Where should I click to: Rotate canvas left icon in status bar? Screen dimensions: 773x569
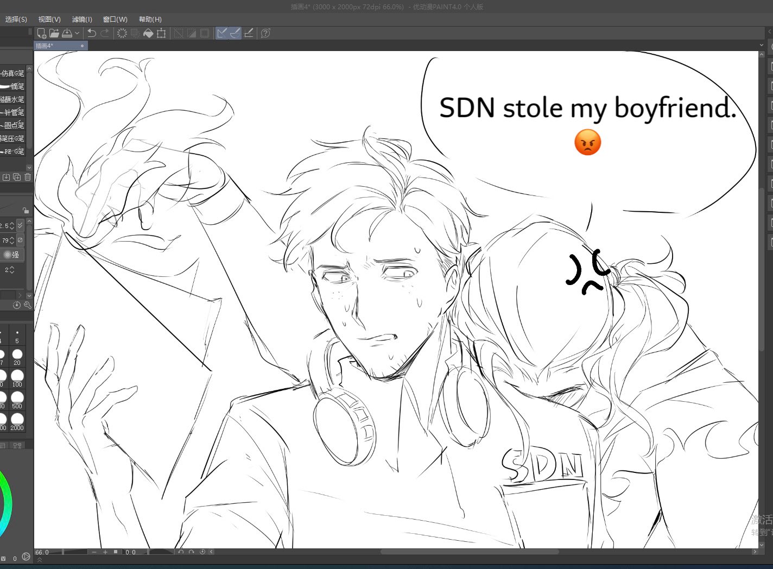pos(181,552)
